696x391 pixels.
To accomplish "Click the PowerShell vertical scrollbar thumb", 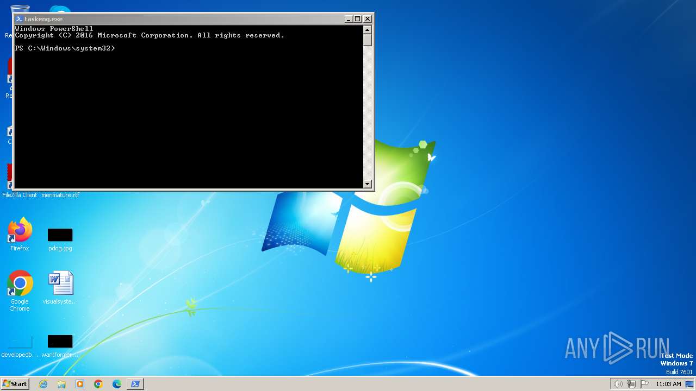I will 368,40.
